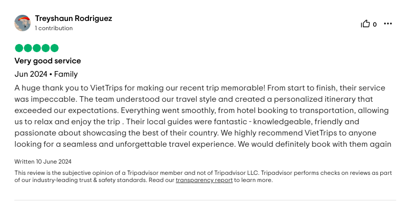Screen dimensions: 413x204
Task: Click the helpful vote count 0
Action: [375, 25]
